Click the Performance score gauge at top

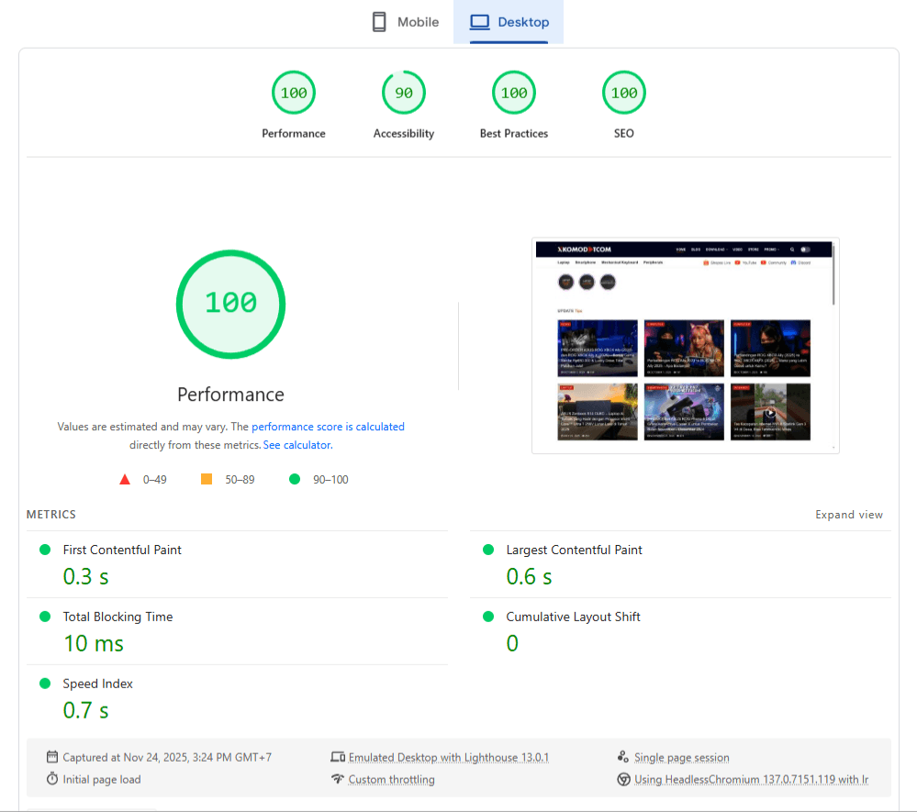(294, 93)
